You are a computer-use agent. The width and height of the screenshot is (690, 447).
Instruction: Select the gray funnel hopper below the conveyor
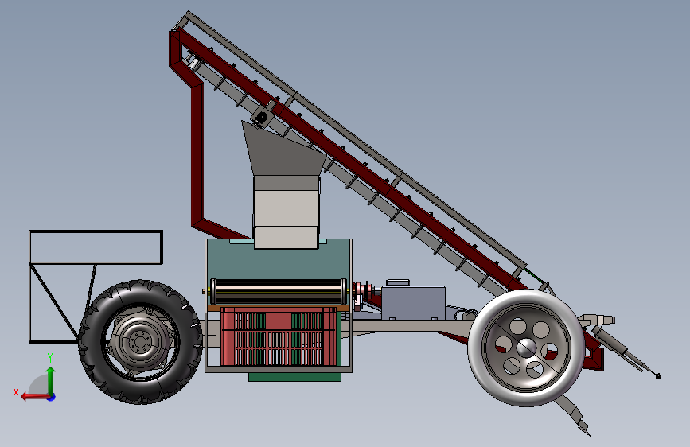pos(284,150)
